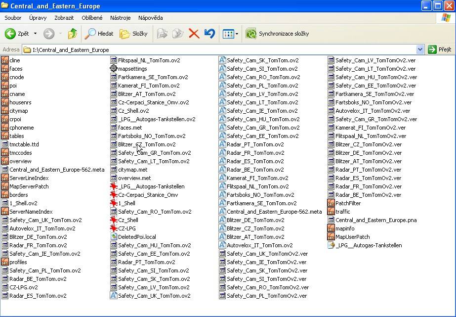Click the Move To folder toolbar icon
456x317 pixels.
(162, 34)
